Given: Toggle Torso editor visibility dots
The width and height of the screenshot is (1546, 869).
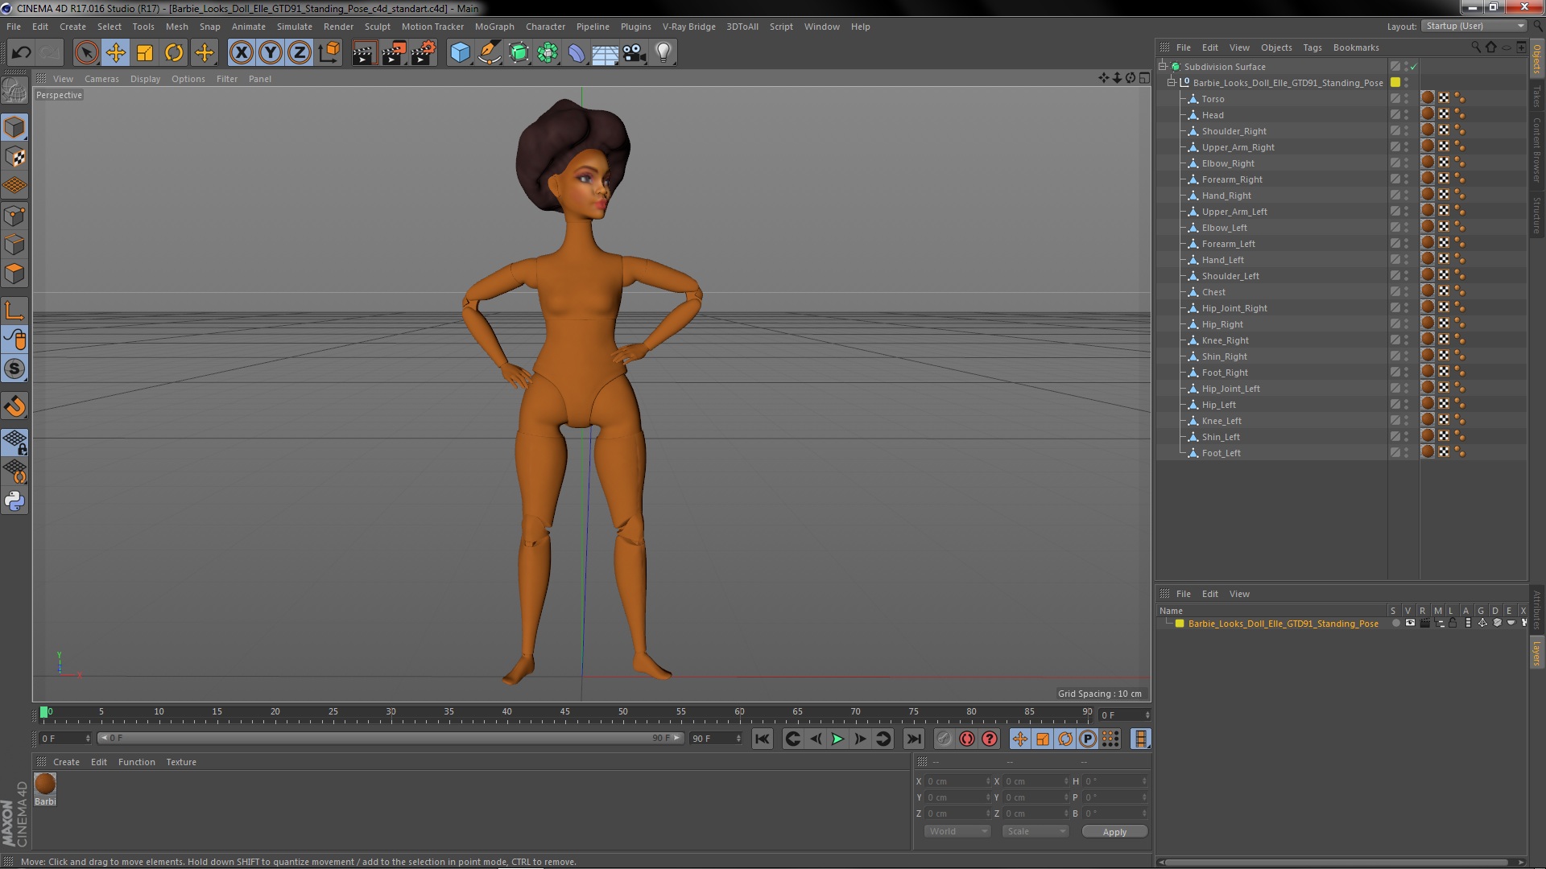Looking at the screenshot, I should click(1407, 98).
